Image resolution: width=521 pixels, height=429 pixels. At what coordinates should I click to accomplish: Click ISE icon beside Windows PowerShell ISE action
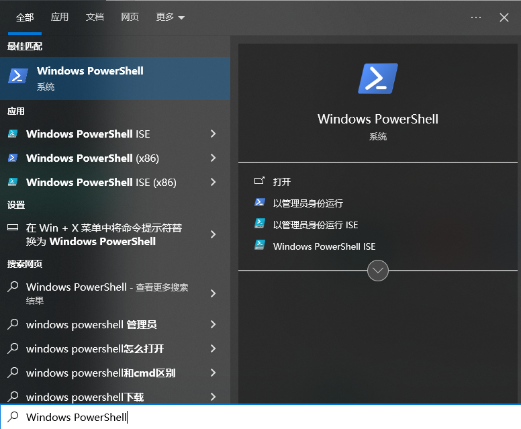[260, 245]
